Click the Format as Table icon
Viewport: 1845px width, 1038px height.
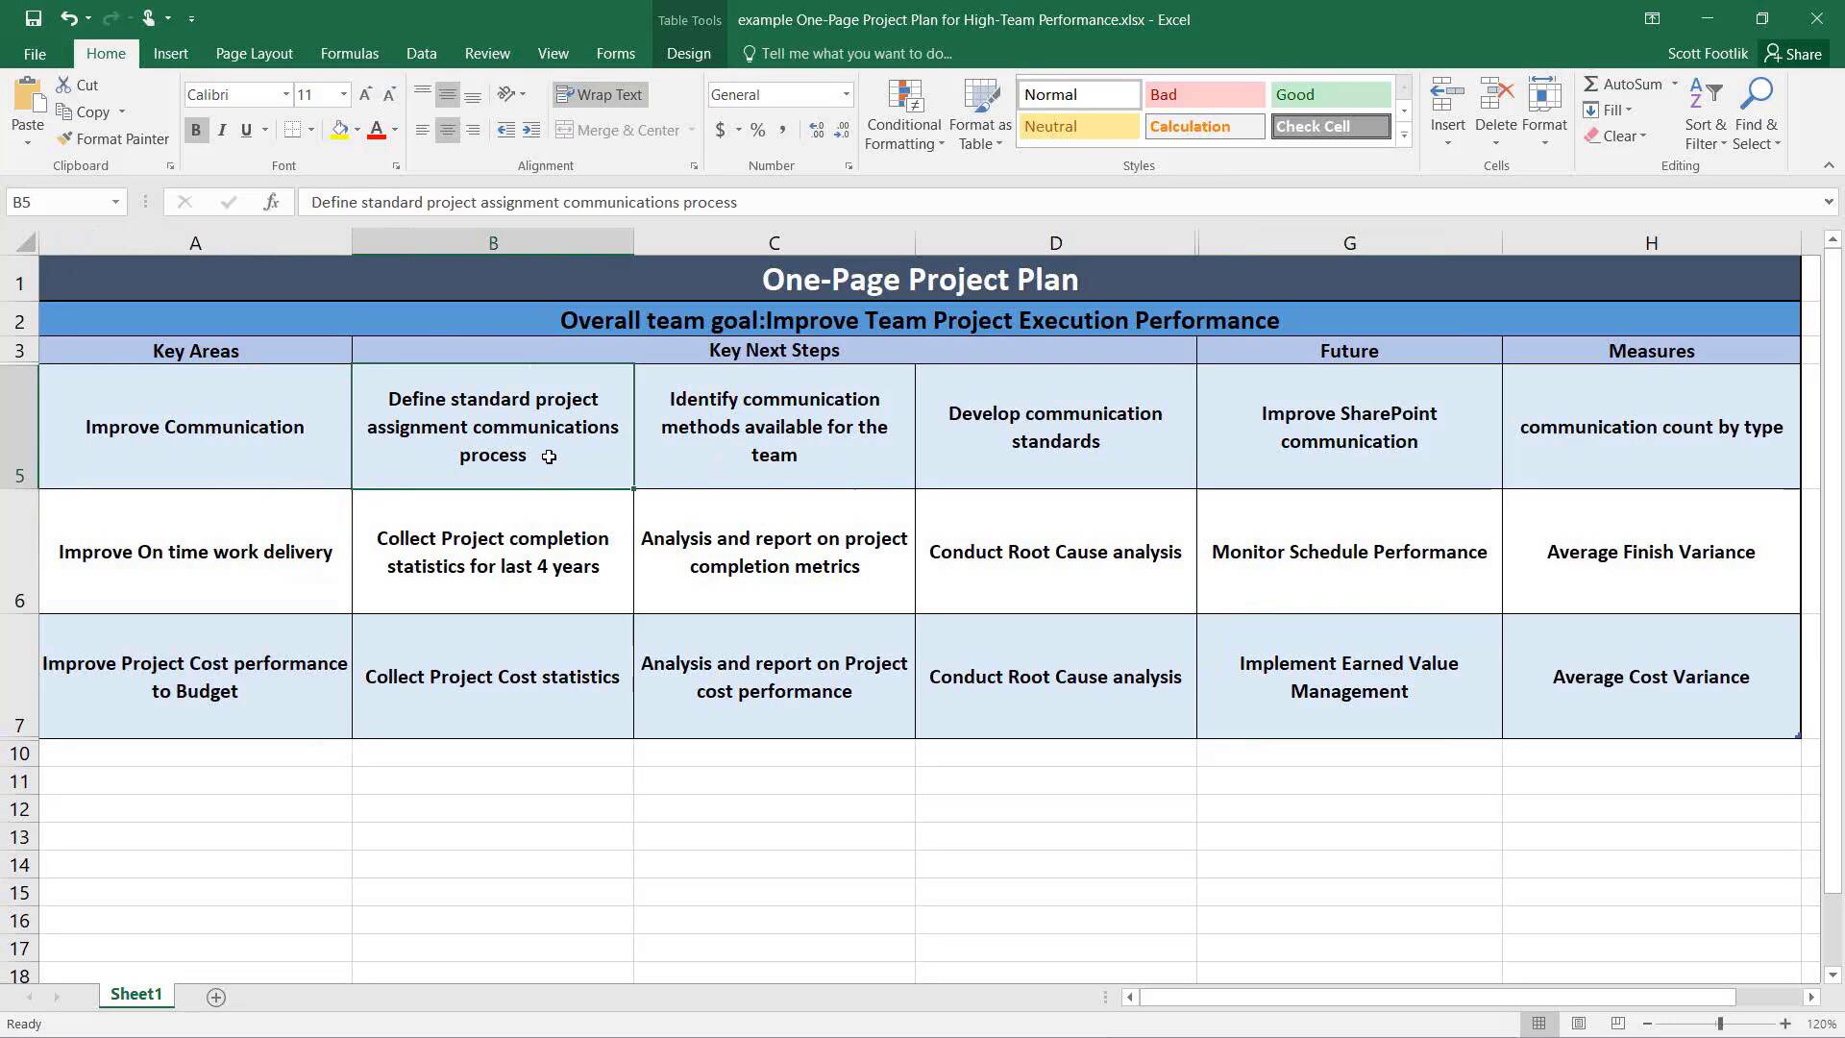pos(980,97)
